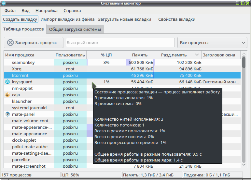Select the seamonkey process row
The image size is (251, 180).
coord(122,62)
